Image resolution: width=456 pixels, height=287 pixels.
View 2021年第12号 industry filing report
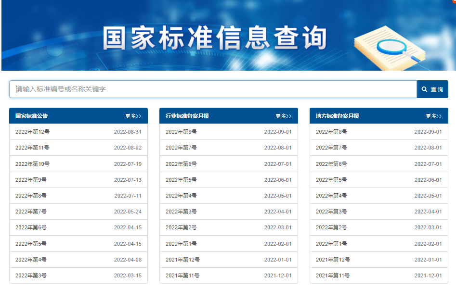point(182,259)
